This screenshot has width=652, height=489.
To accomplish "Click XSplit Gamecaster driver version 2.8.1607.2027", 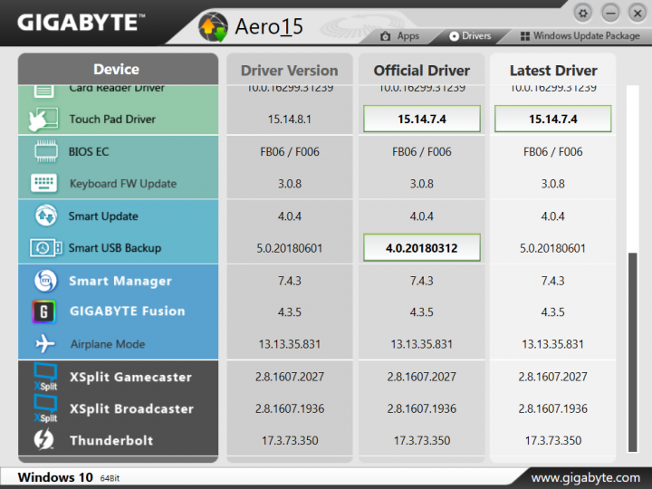I will [x=290, y=377].
